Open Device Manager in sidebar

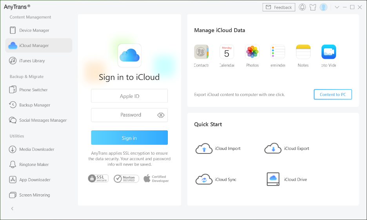coord(38,31)
